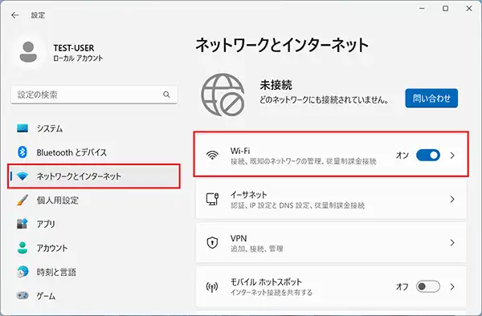Click the どのネットワークにも接続されていません text
This screenshot has height=316, width=482.
pos(325,99)
